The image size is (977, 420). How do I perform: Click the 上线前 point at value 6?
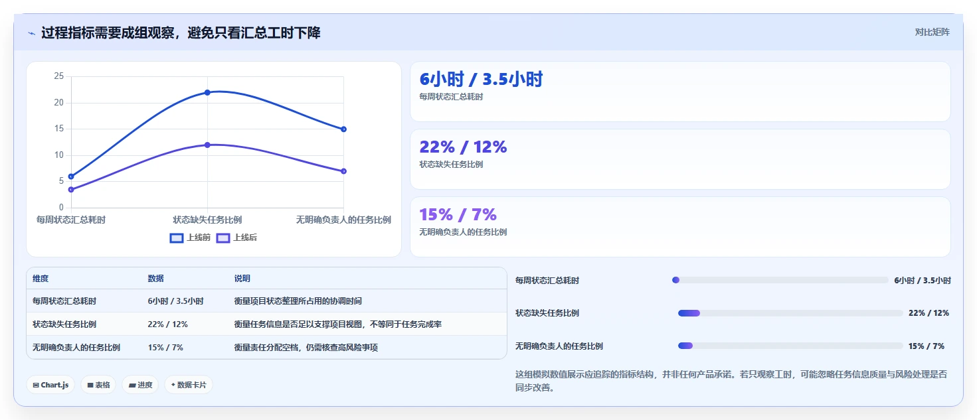(71, 176)
